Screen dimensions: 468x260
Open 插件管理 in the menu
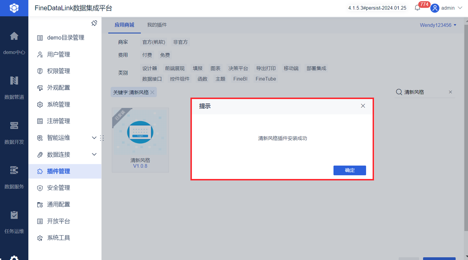(x=65, y=171)
